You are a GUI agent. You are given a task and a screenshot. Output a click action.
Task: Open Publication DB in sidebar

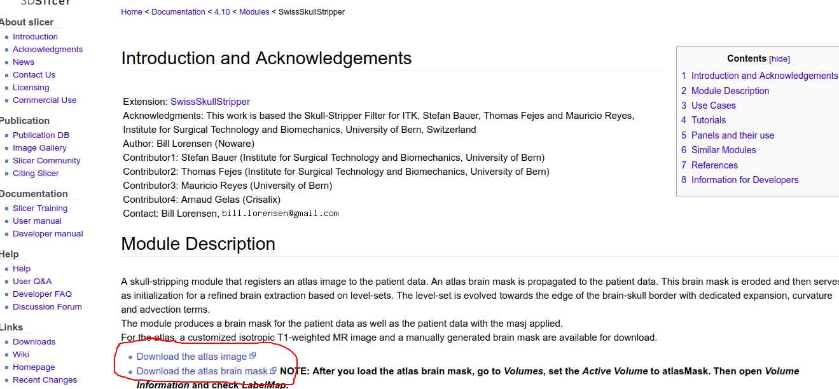[41, 135]
